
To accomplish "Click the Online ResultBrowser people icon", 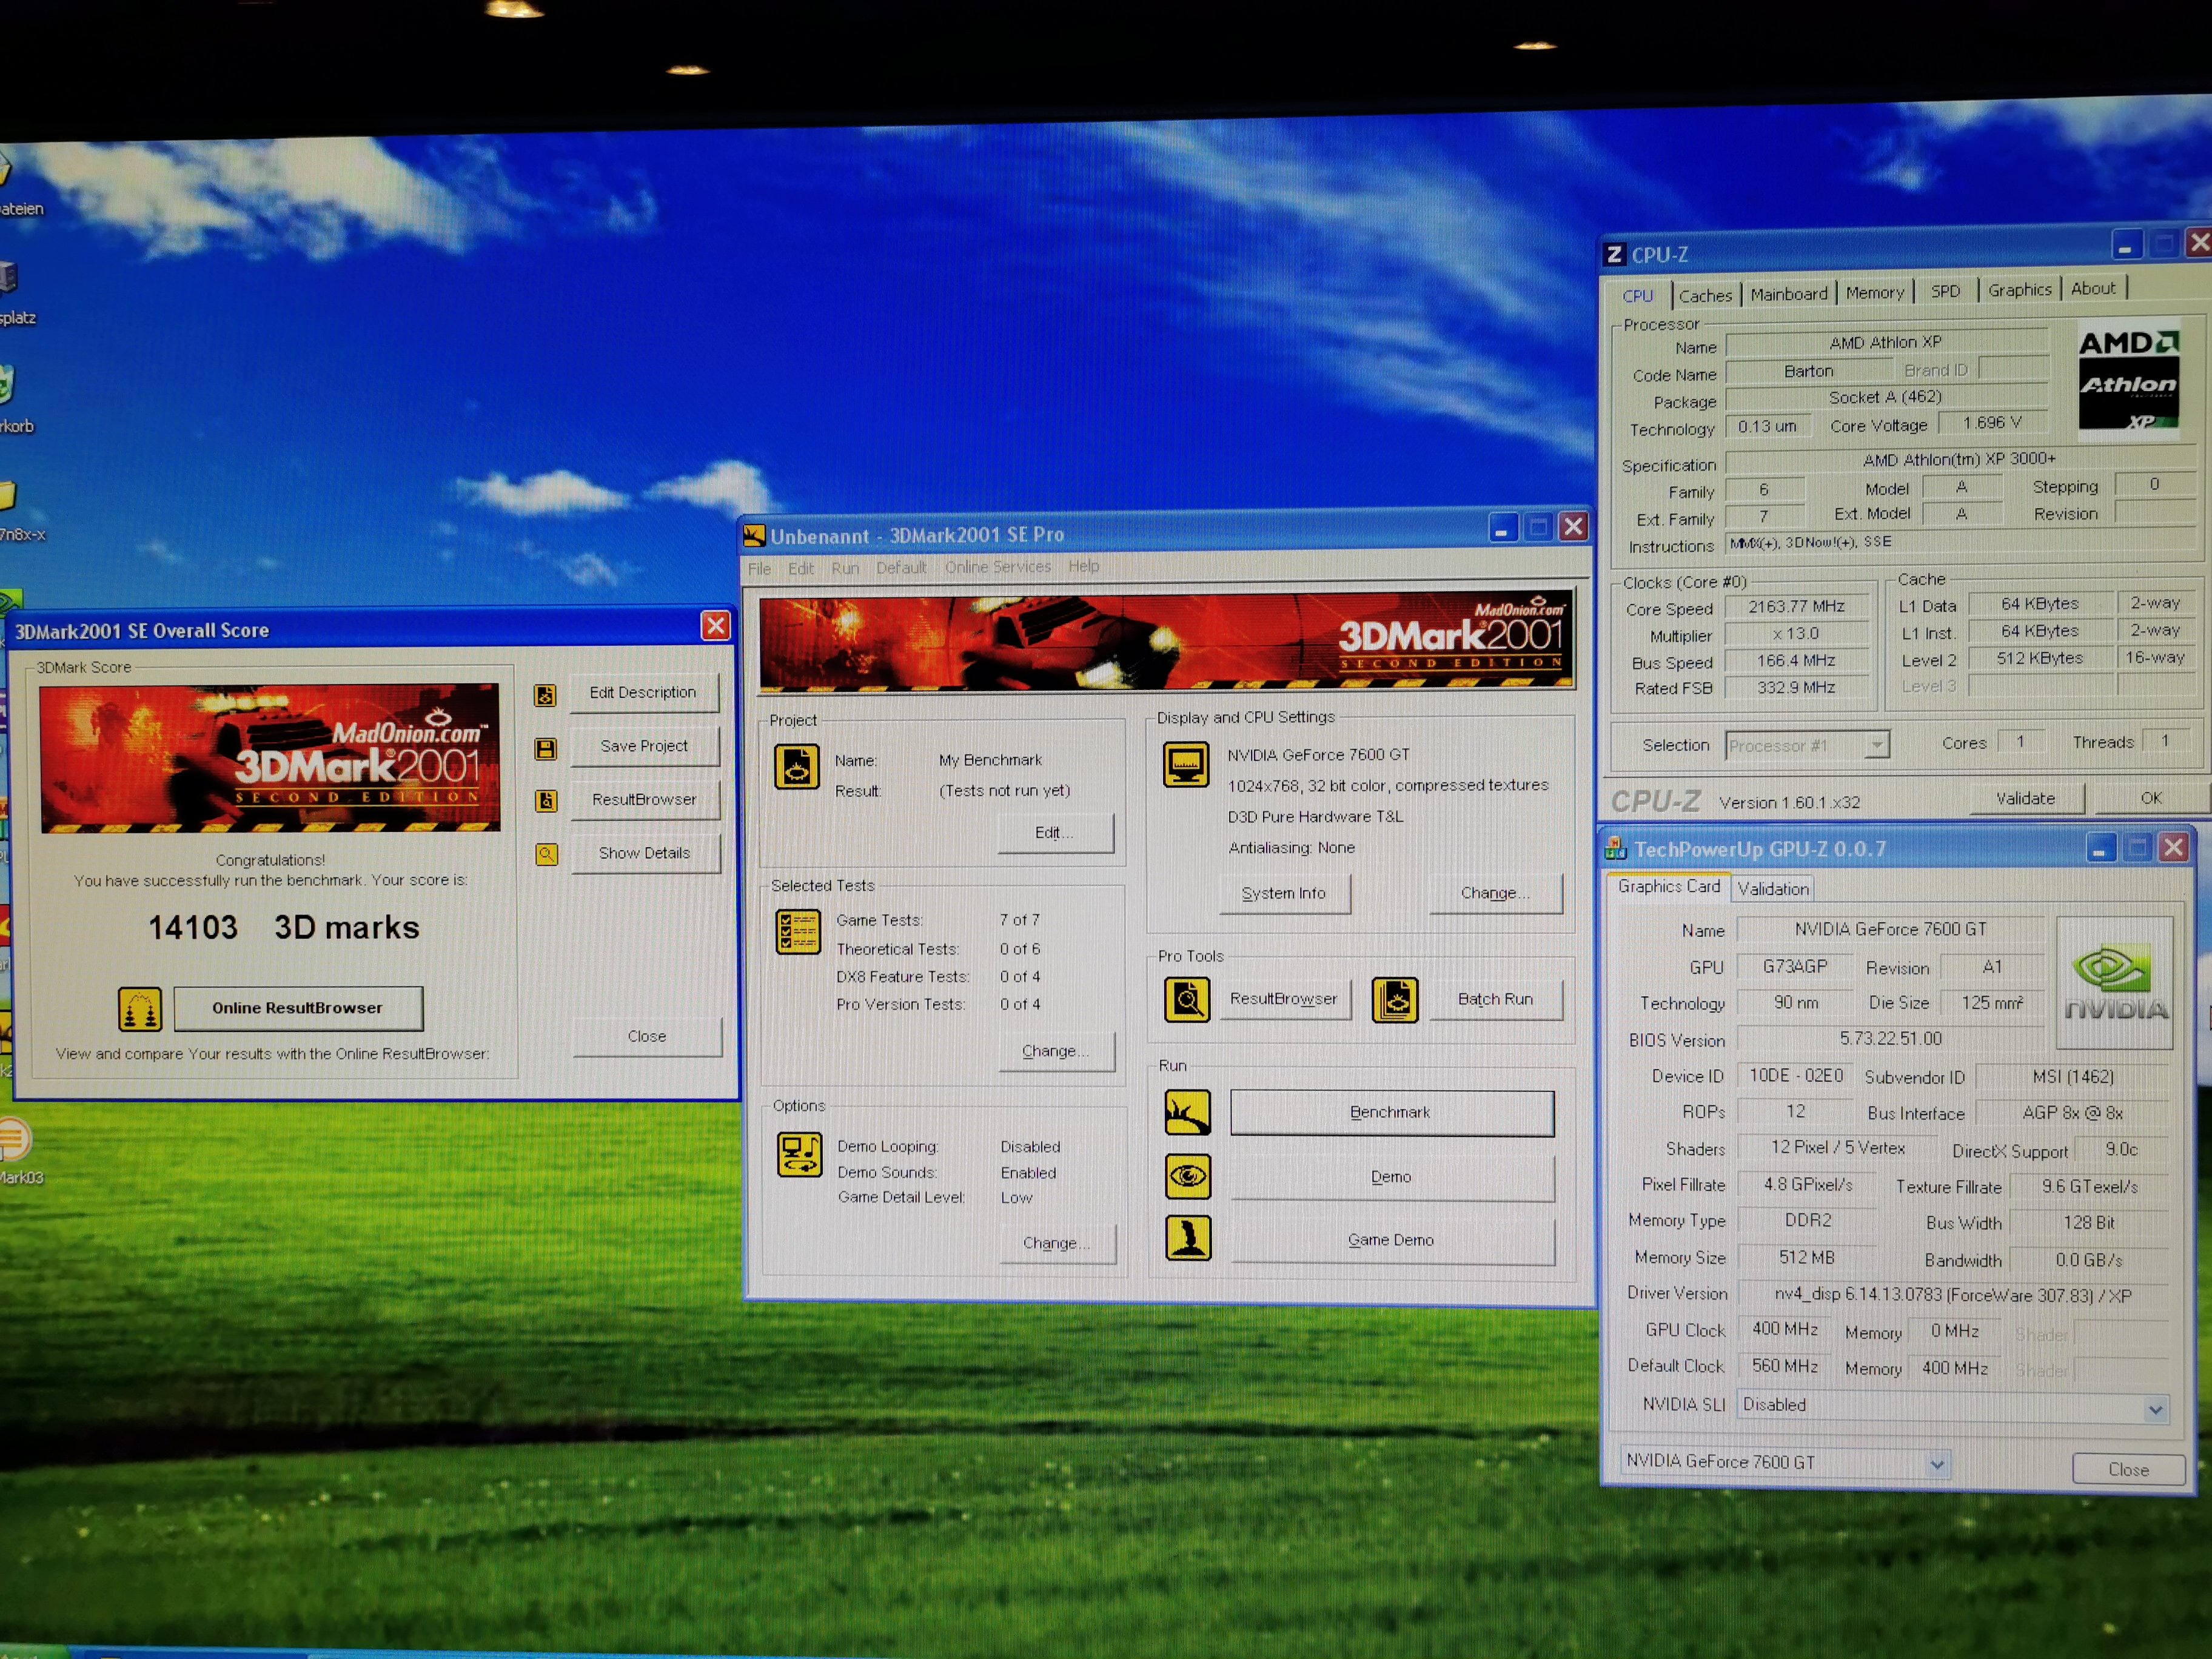I will [140, 1009].
